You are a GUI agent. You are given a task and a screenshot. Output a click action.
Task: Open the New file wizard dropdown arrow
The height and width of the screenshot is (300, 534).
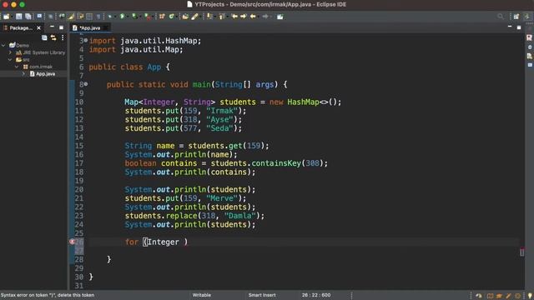point(11,17)
